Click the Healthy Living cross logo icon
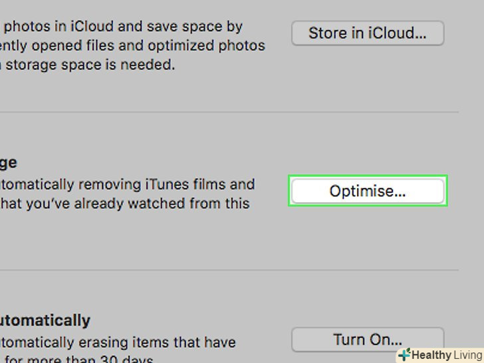Viewport: 484px width, 363px height. [x=404, y=355]
